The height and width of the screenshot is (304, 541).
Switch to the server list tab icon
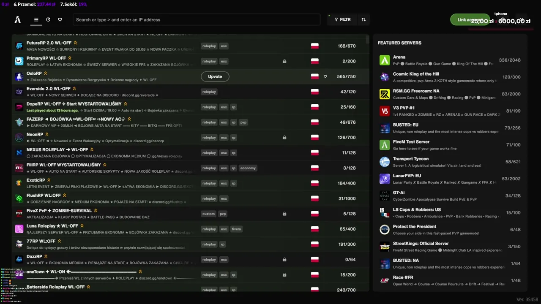tap(36, 19)
